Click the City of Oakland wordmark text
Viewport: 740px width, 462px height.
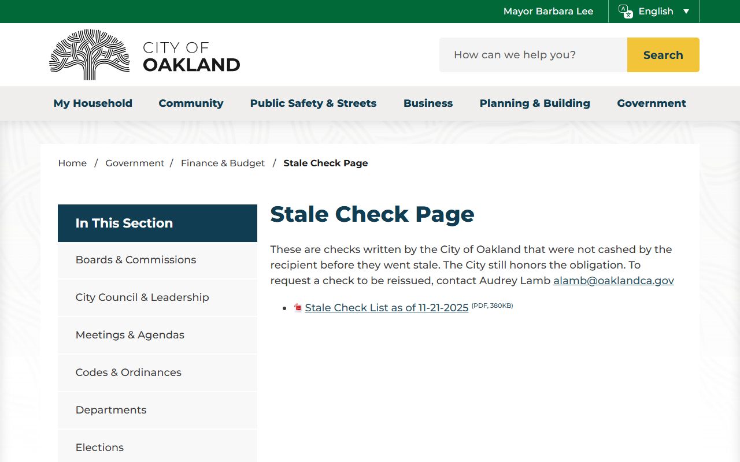point(191,57)
